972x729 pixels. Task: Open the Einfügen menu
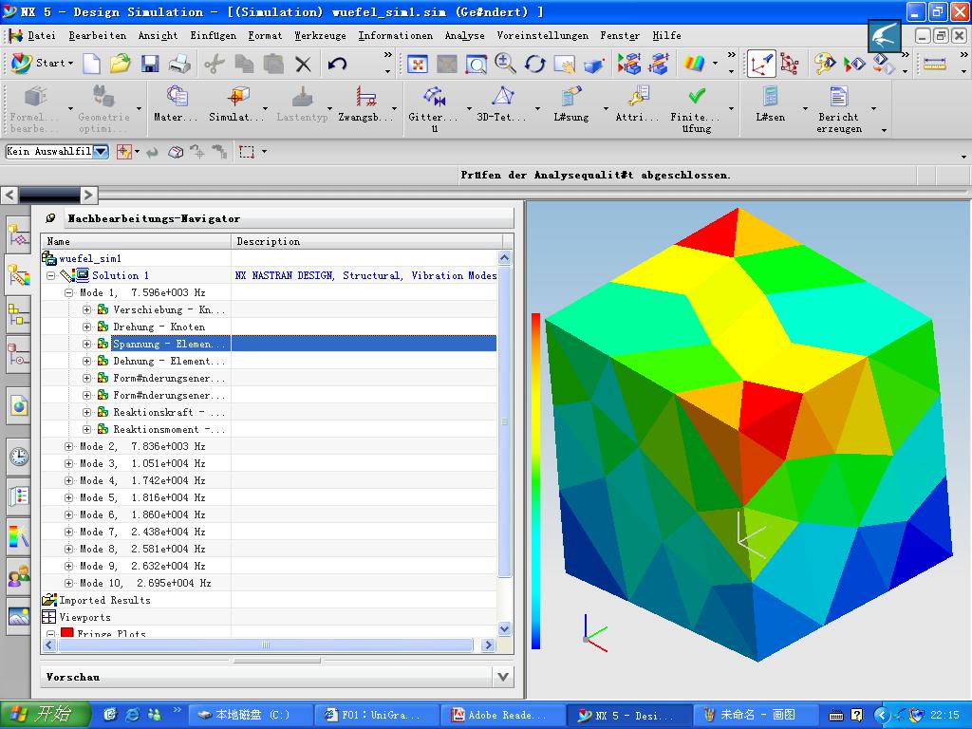tap(214, 36)
